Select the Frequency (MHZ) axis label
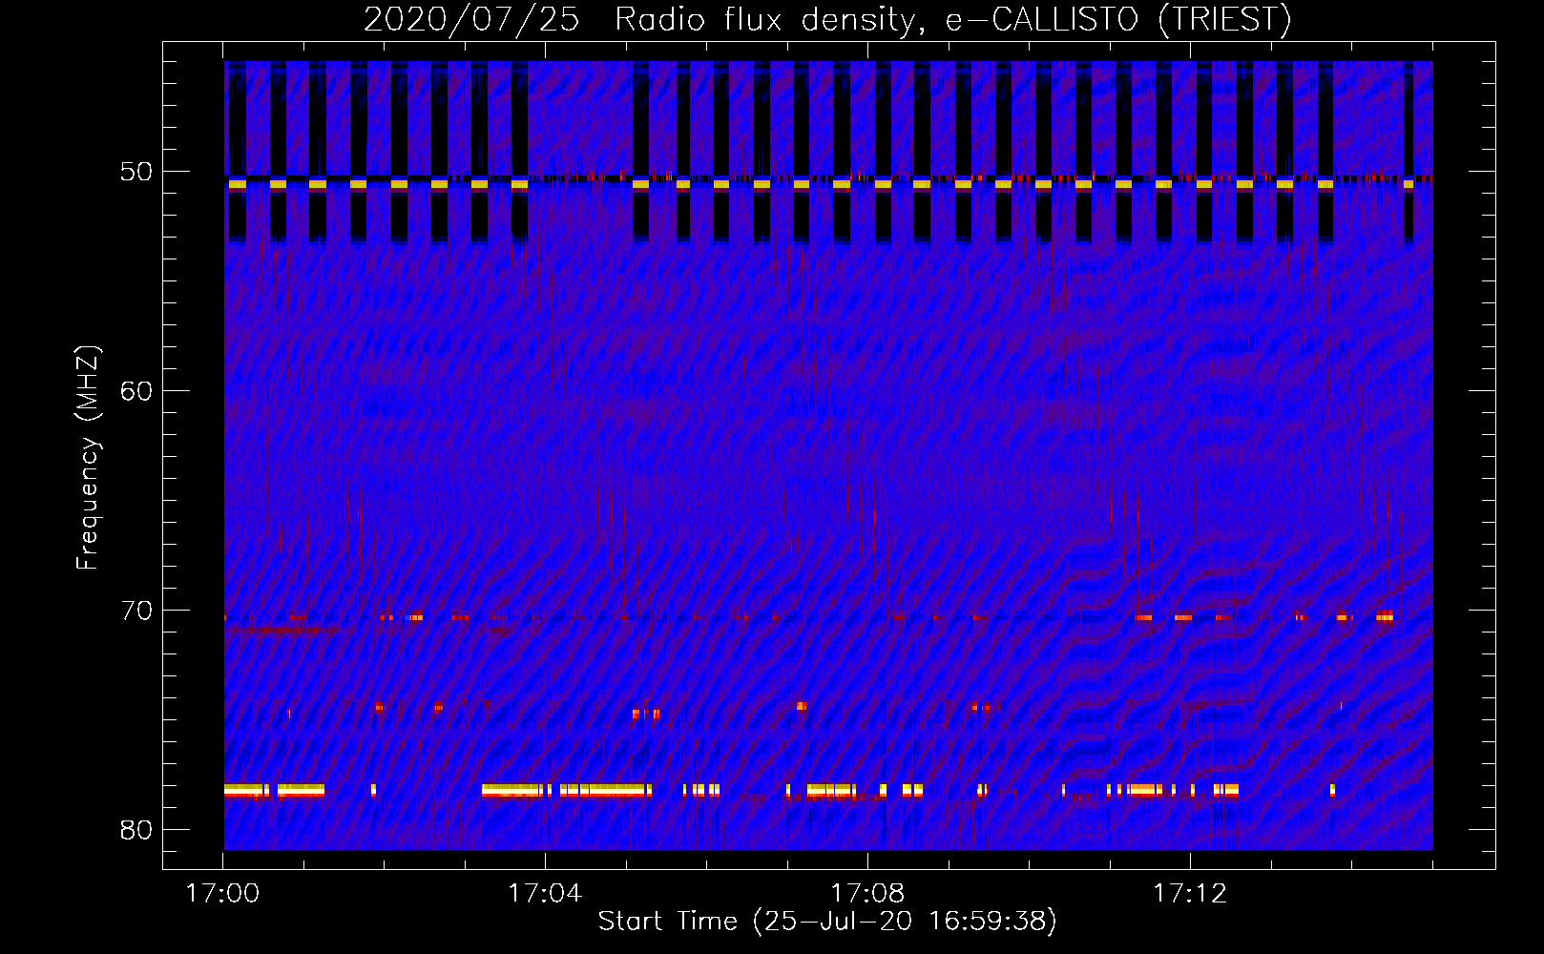This screenshot has width=1544, height=954. click(x=88, y=458)
